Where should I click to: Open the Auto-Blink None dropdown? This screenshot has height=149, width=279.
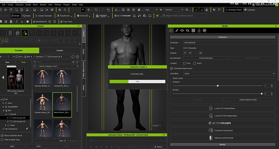229,73
